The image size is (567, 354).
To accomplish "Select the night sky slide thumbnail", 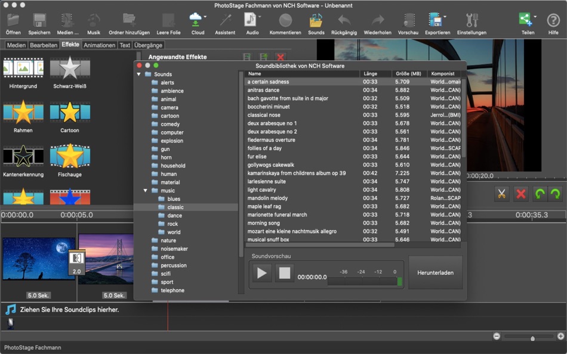I will coord(39,259).
